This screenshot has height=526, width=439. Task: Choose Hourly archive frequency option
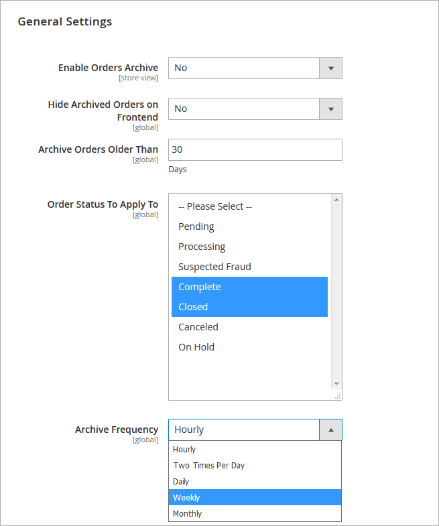[184, 450]
